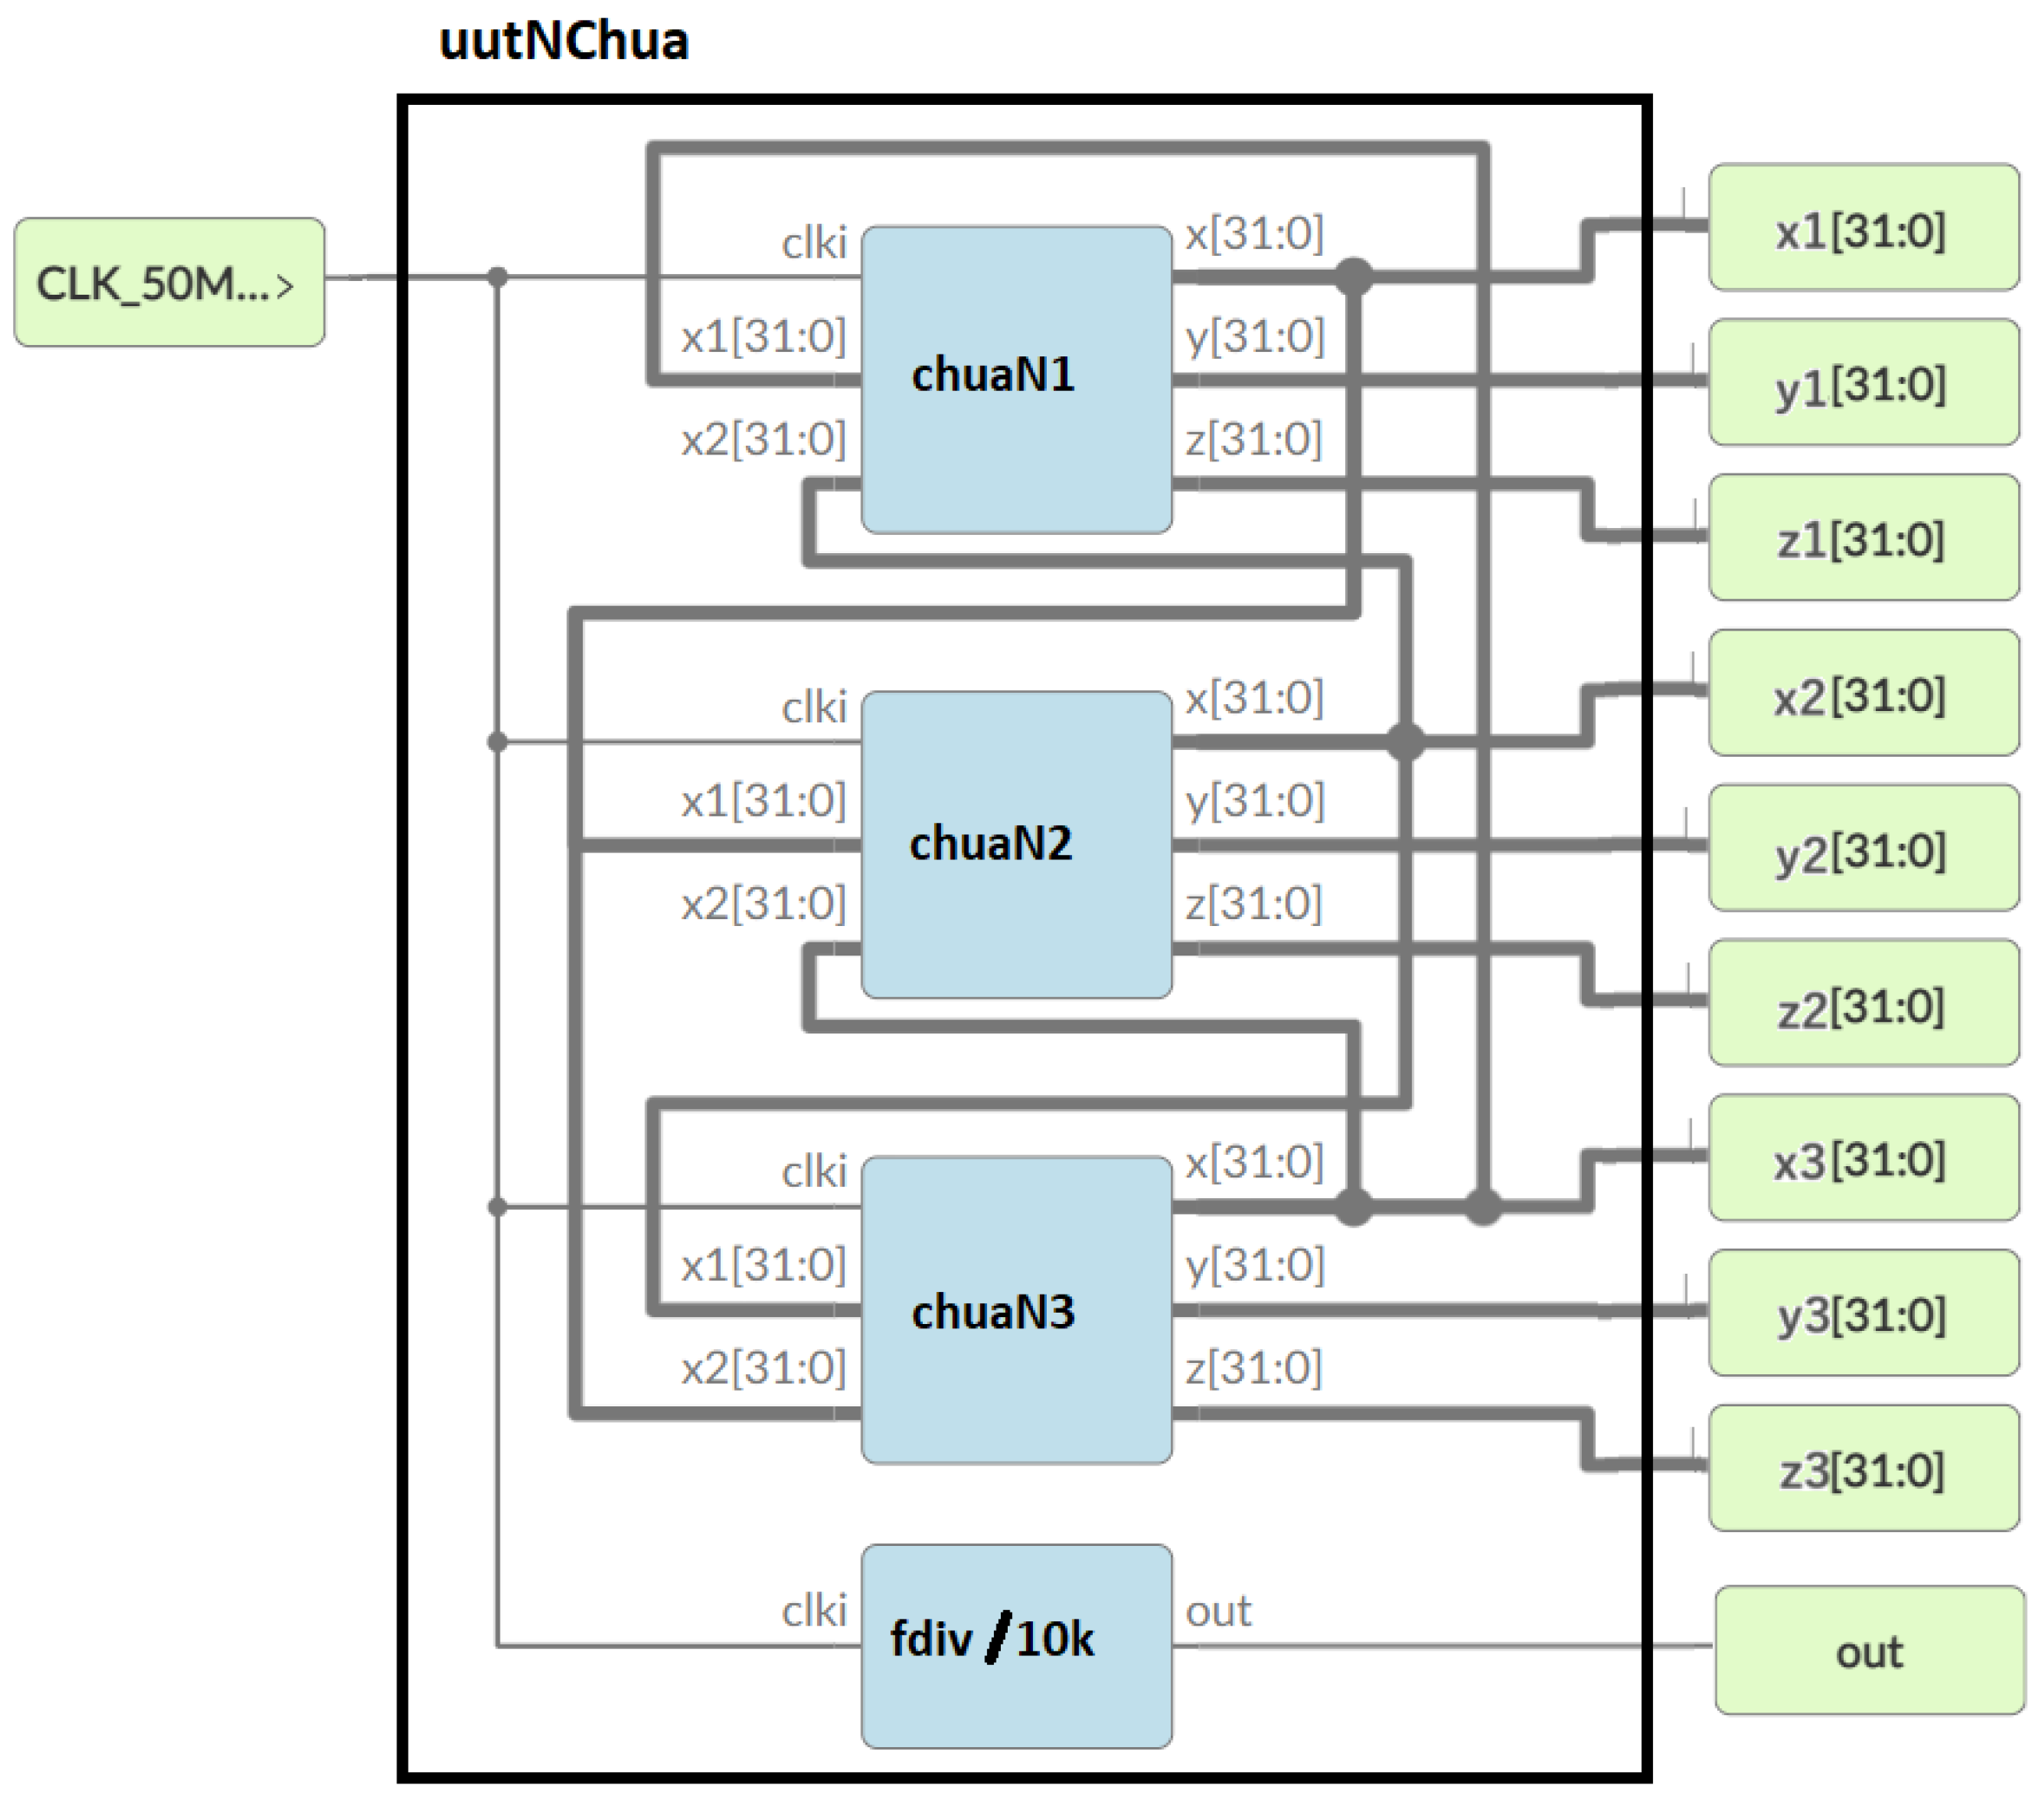Click the fdiv /10k divider block
This screenshot has width=2044, height=1800.
tap(1015, 1645)
